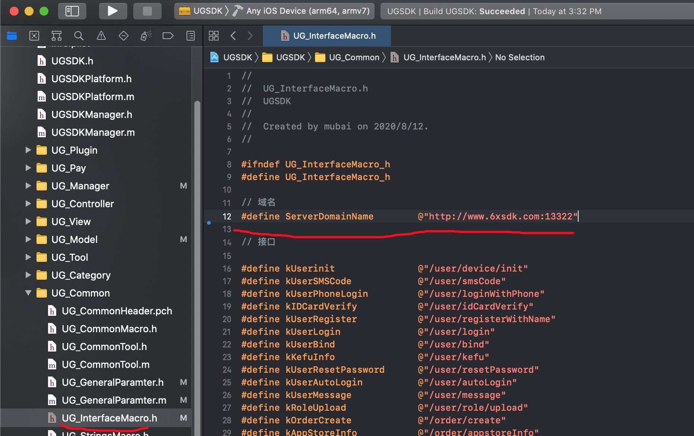Image resolution: width=694 pixels, height=436 pixels.
Task: Open No Selection symbol menu in jump bar
Action: 520,57
